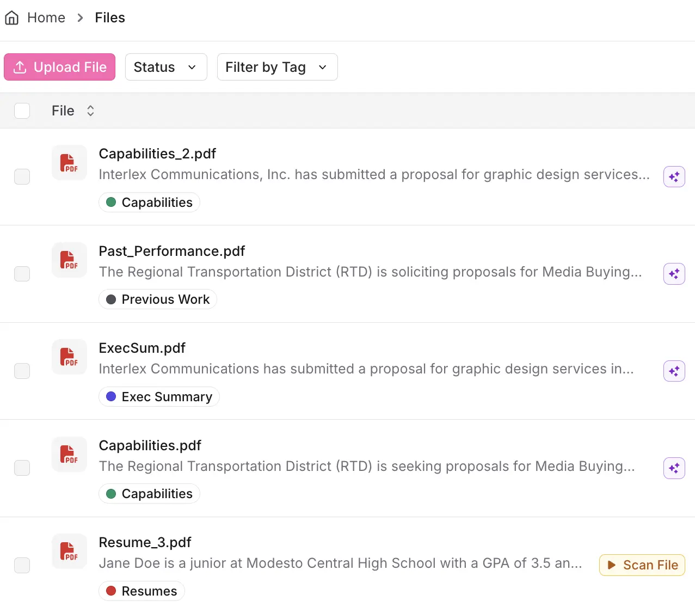Viewport: 695px width, 607px height.
Task: Click the Home breadcrumb house icon
Action: (11, 17)
